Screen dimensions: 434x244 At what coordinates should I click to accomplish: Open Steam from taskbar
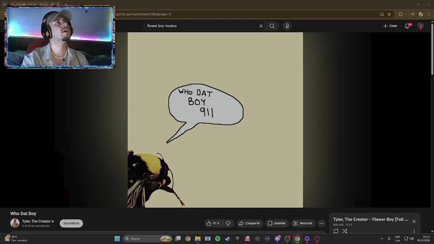point(228,239)
